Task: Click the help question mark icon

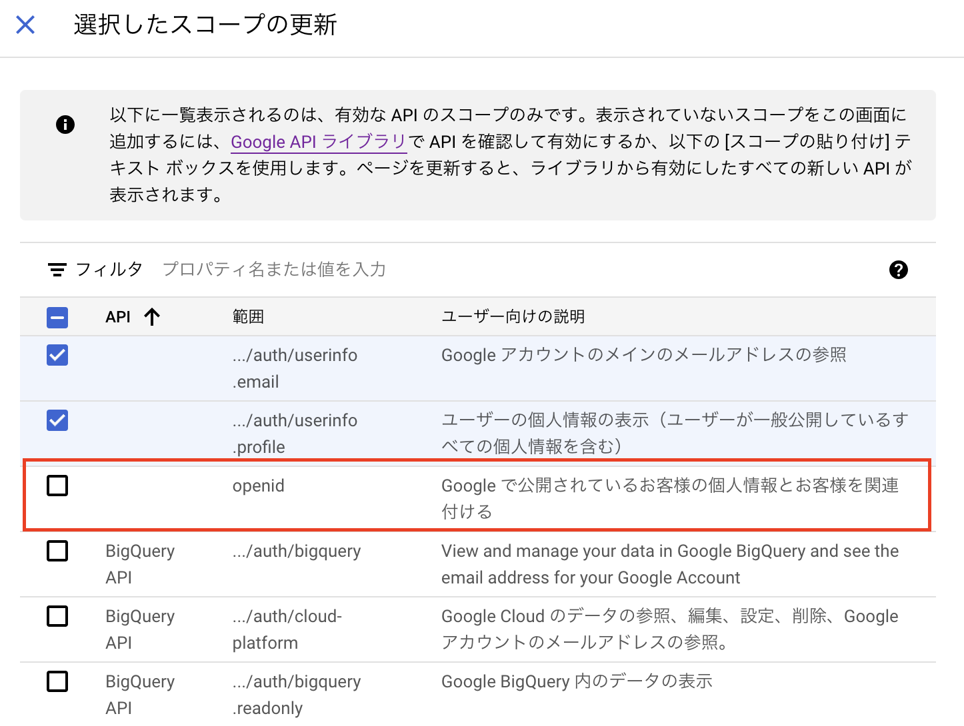Action: point(899,270)
